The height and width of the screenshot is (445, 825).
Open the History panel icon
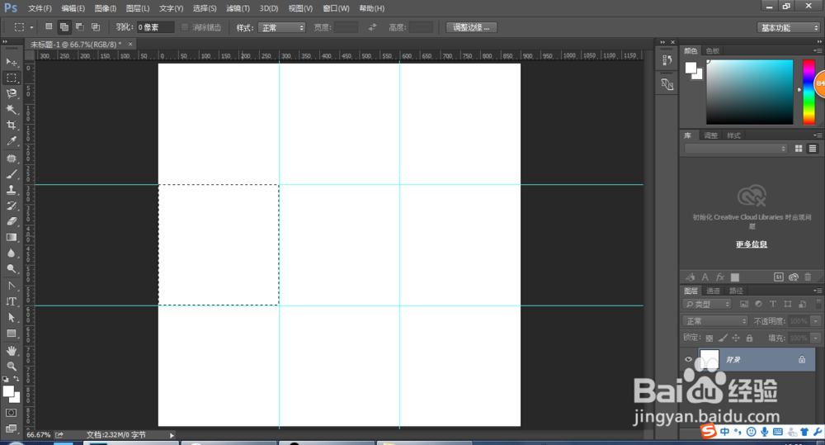point(667,60)
